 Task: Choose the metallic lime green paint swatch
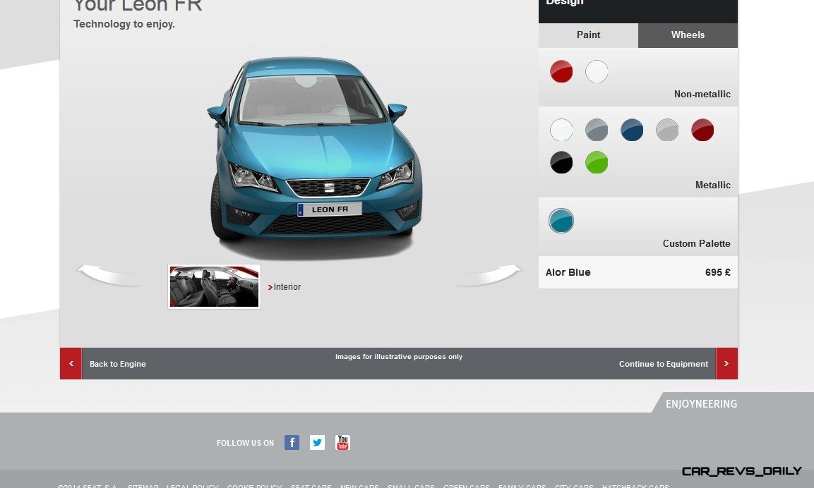point(597,162)
